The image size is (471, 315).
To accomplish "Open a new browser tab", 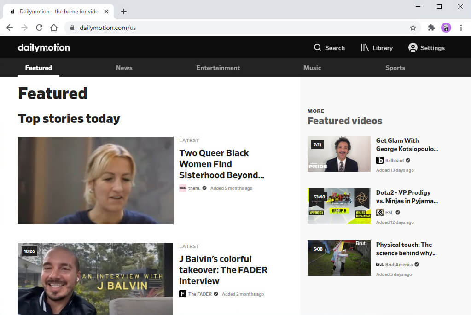I will (x=124, y=12).
